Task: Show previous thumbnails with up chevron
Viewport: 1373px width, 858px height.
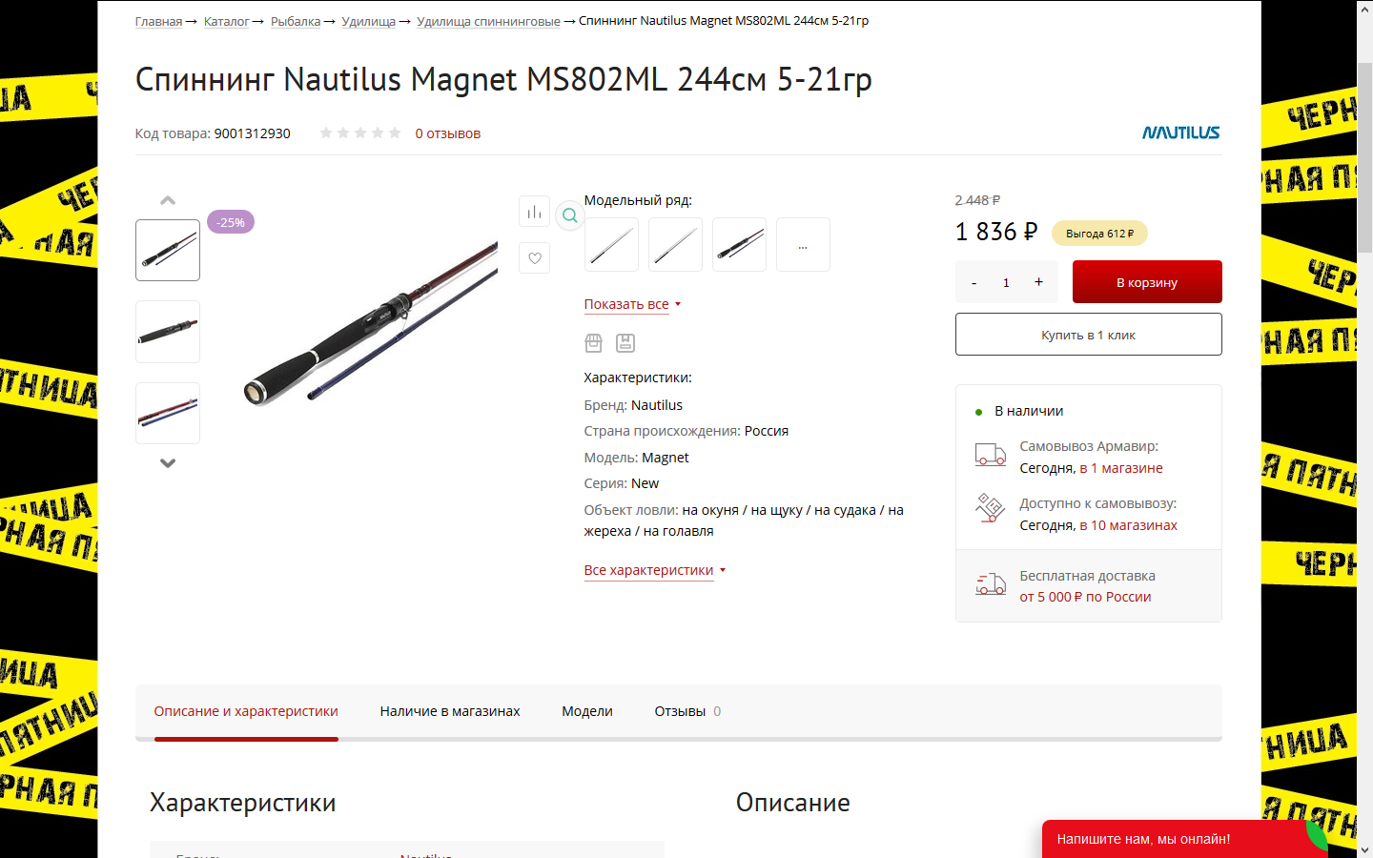Action: [168, 200]
